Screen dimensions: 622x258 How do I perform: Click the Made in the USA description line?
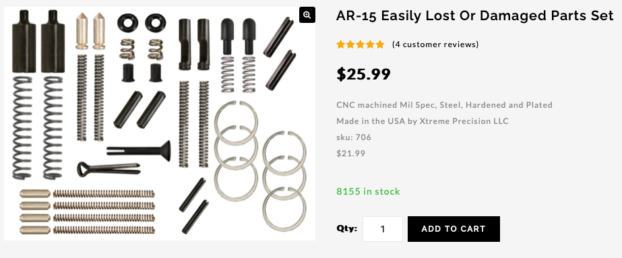(x=423, y=121)
